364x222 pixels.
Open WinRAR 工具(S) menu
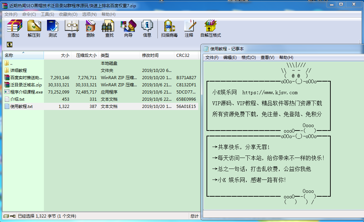point(47,14)
